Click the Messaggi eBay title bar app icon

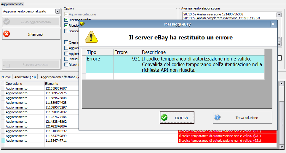82,23
